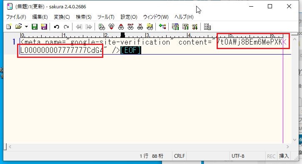Open the 設定(O) menu
The height and width of the screenshot is (164, 302).
tap(129, 17)
